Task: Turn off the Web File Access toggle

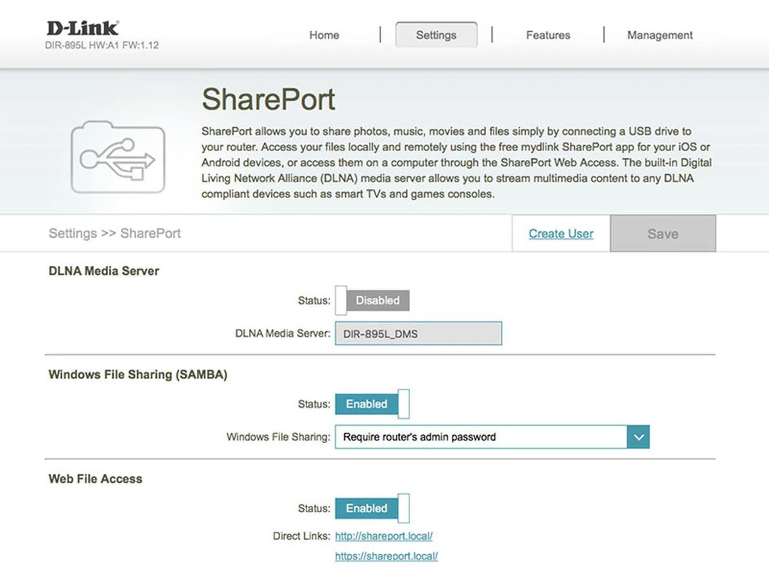Action: click(x=372, y=508)
